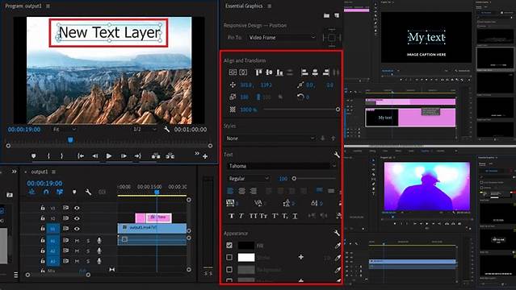Screen dimensions: 516x290
Task: Click the Left align text icon
Action: pos(230,191)
